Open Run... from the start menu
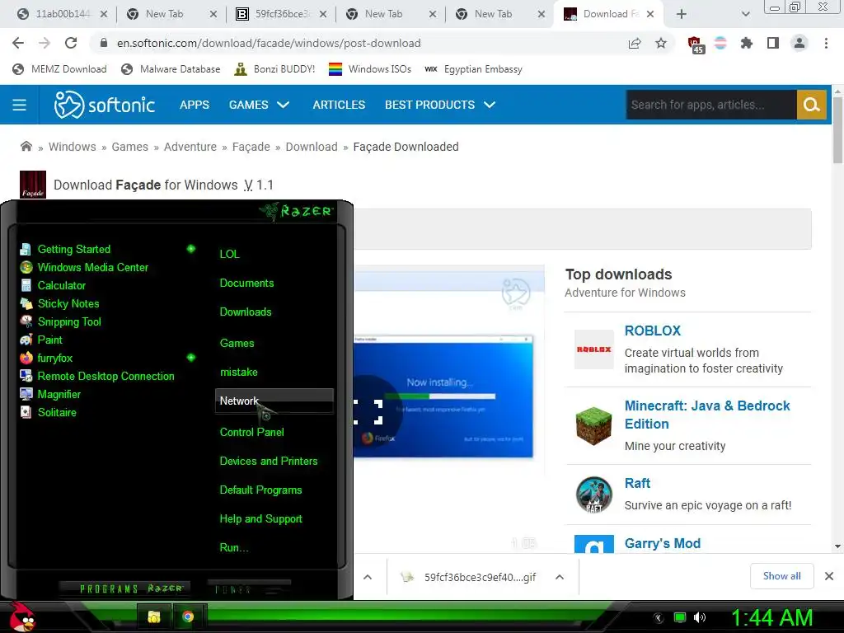 click(234, 548)
